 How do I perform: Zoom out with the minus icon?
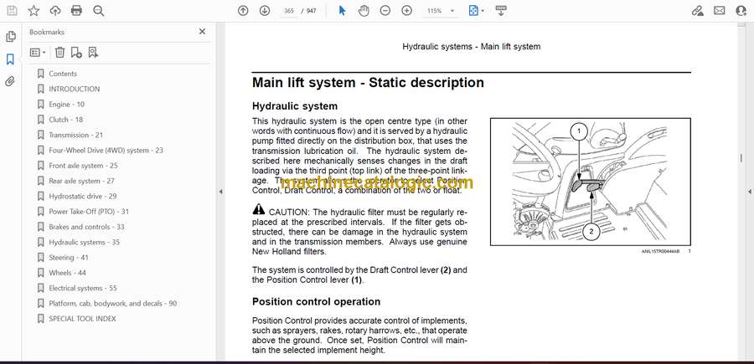[x=385, y=11]
